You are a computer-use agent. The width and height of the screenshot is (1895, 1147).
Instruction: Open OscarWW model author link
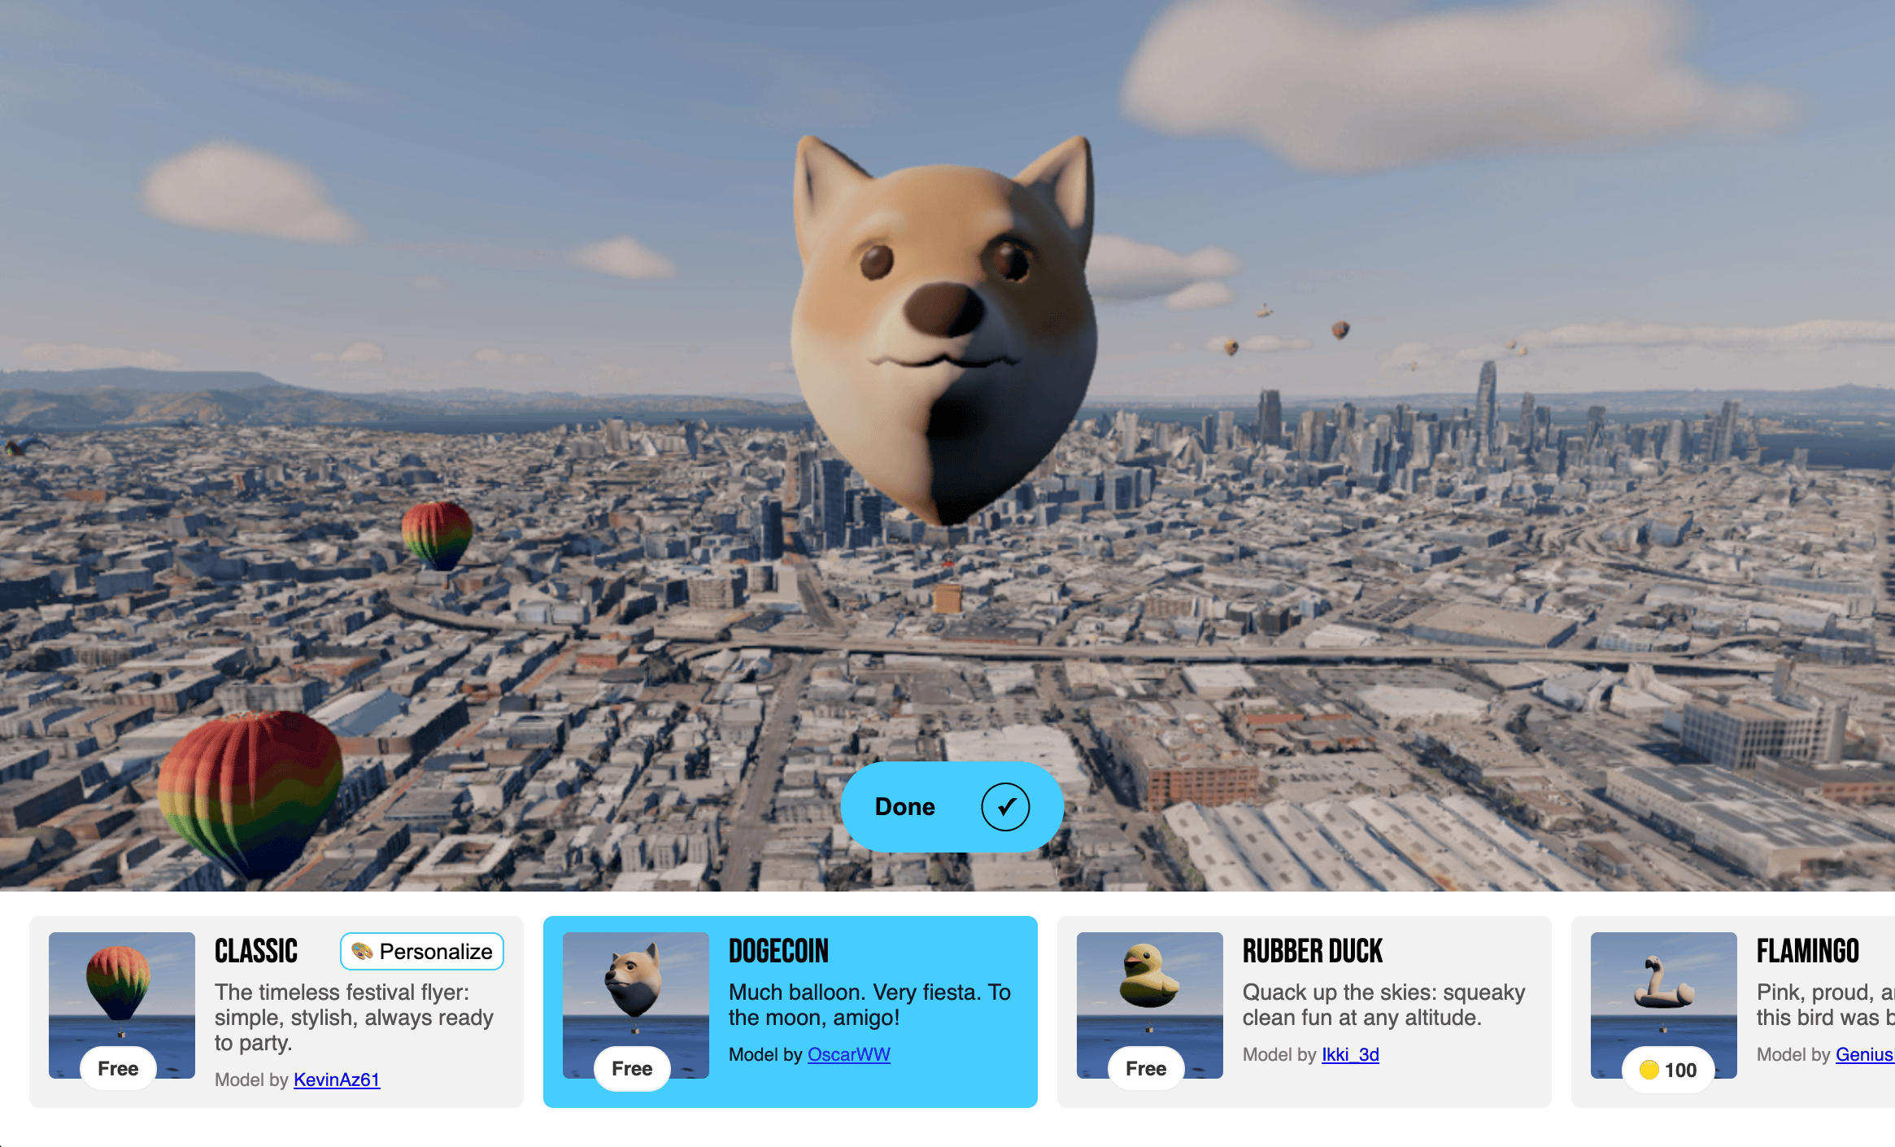pyautogui.click(x=848, y=1054)
